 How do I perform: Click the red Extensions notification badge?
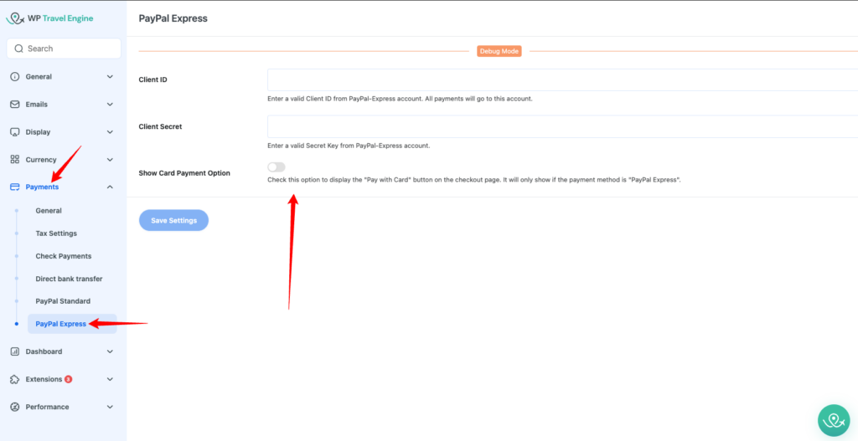point(69,379)
